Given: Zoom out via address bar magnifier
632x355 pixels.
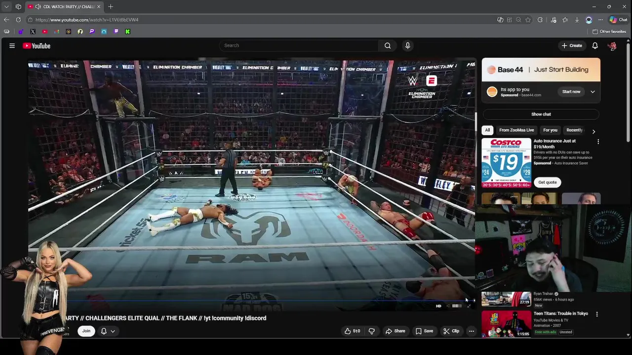Looking at the screenshot, I should tap(518, 20).
